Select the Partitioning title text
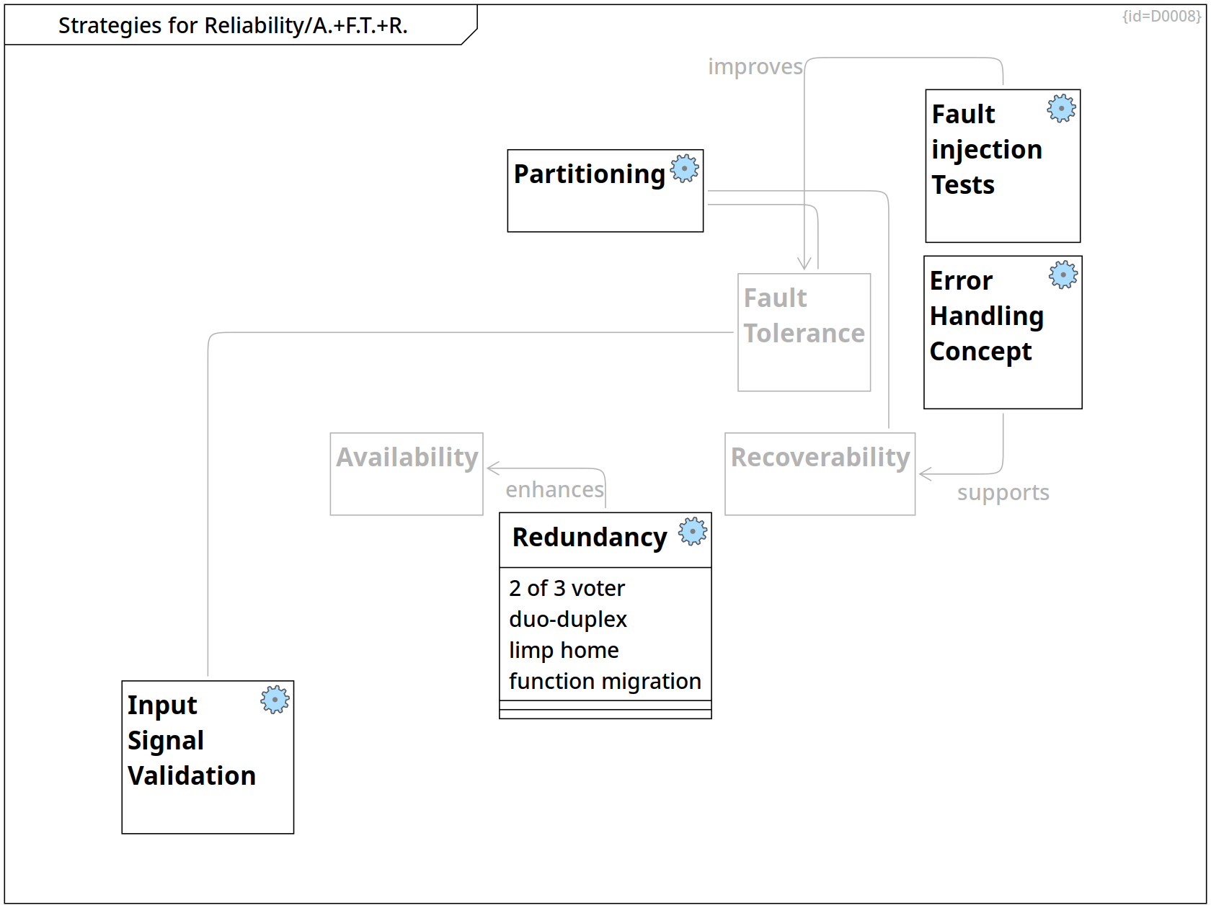 click(589, 174)
